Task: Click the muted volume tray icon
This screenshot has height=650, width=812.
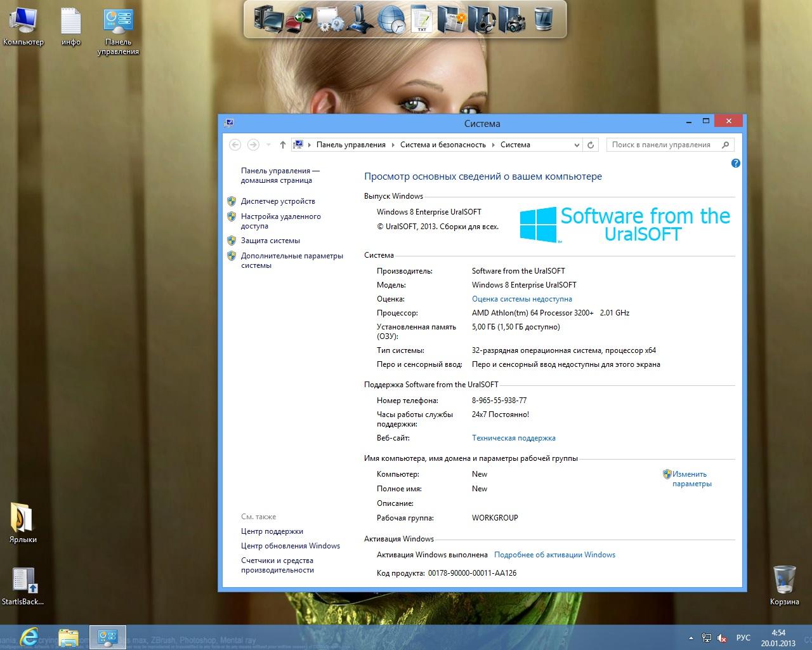Action: (x=722, y=638)
